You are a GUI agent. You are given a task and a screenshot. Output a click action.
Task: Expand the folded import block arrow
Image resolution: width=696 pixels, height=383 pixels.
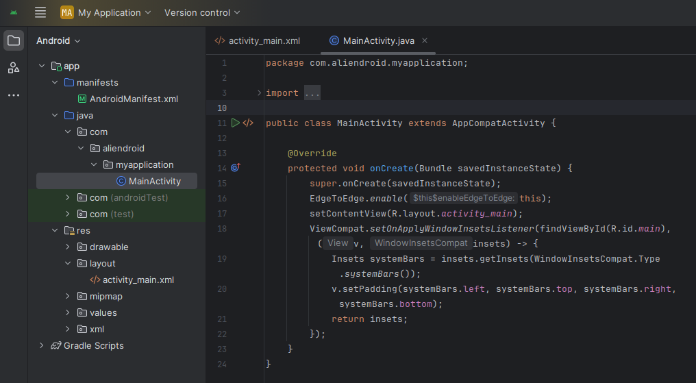coord(259,92)
